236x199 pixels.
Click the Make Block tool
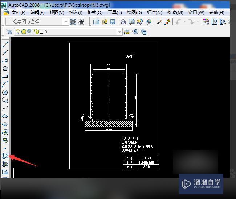5,140
